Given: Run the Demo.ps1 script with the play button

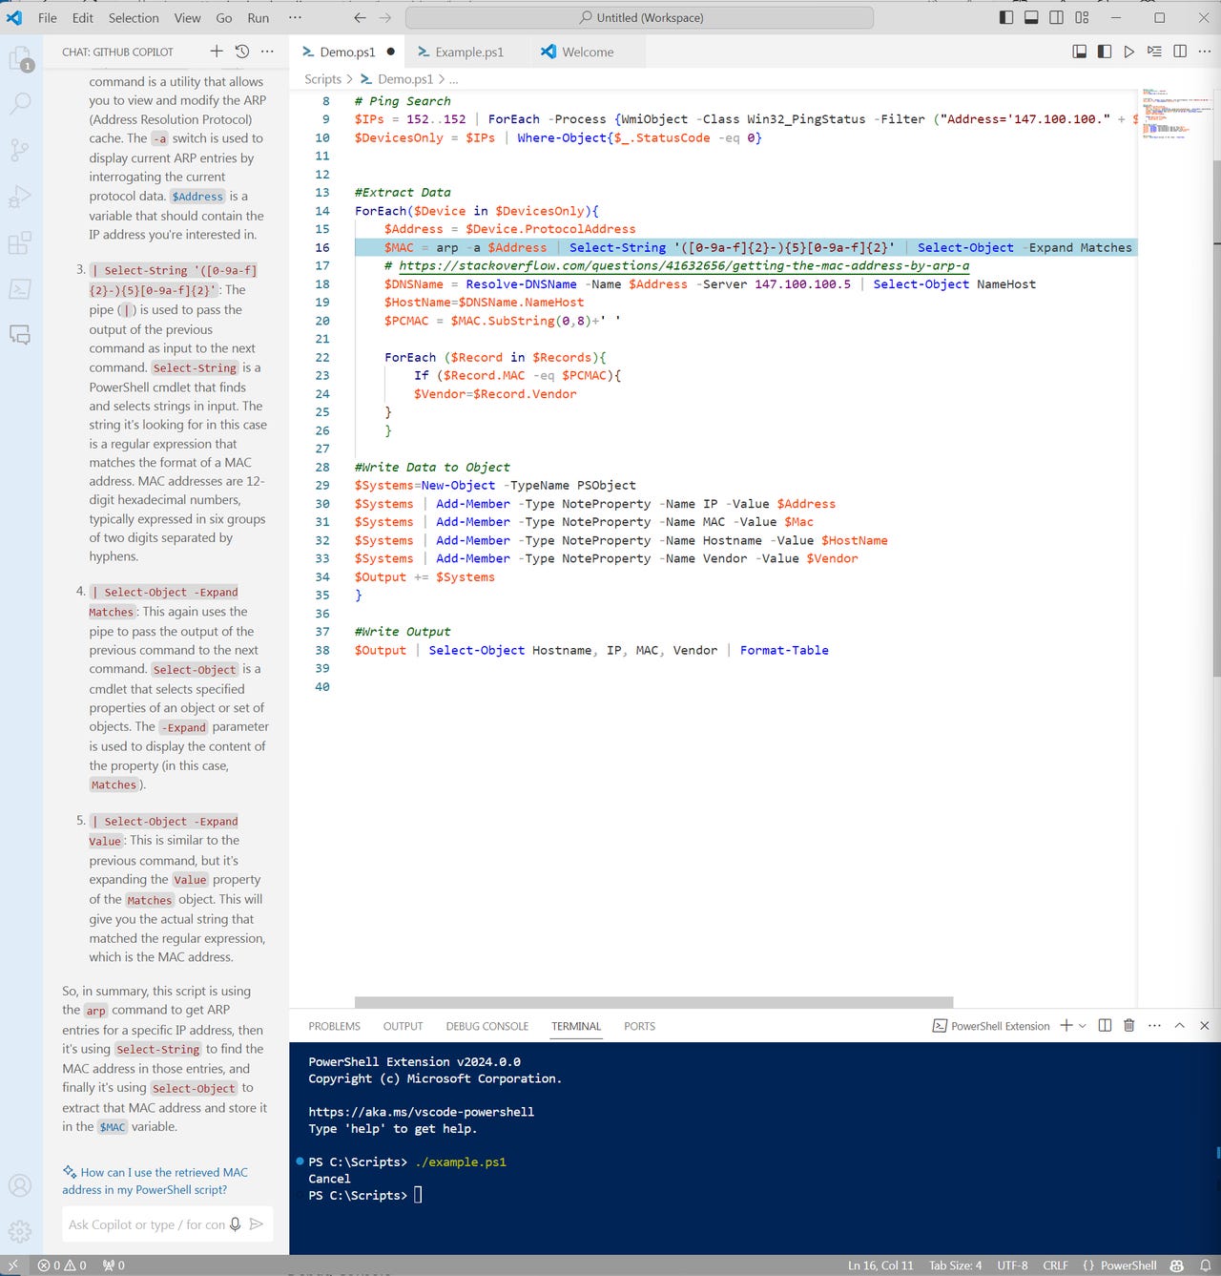Looking at the screenshot, I should pyautogui.click(x=1128, y=52).
